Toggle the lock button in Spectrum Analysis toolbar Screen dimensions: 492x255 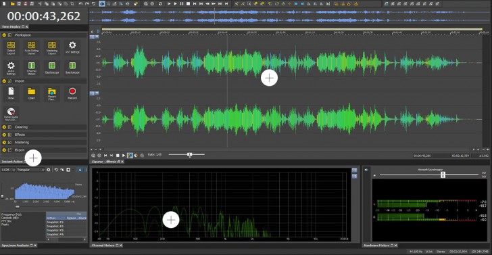(80, 170)
